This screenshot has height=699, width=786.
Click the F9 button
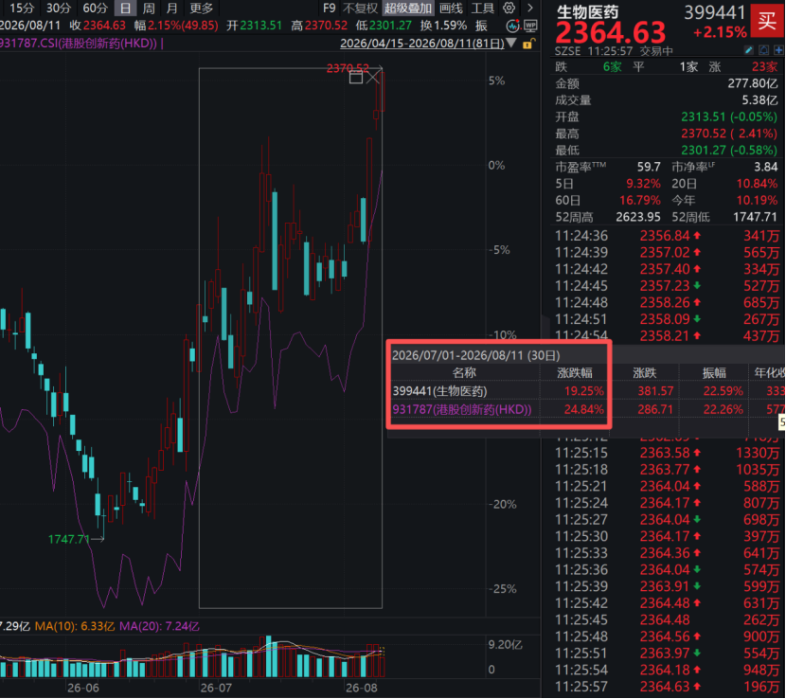point(330,8)
